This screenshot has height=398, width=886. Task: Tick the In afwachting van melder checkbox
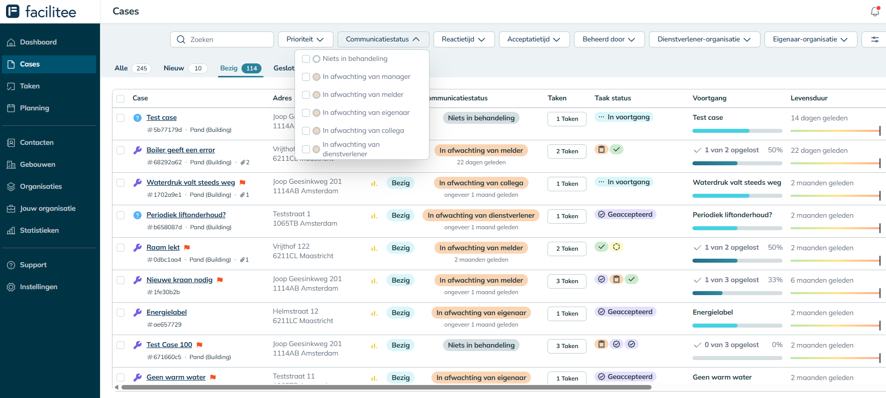click(306, 95)
